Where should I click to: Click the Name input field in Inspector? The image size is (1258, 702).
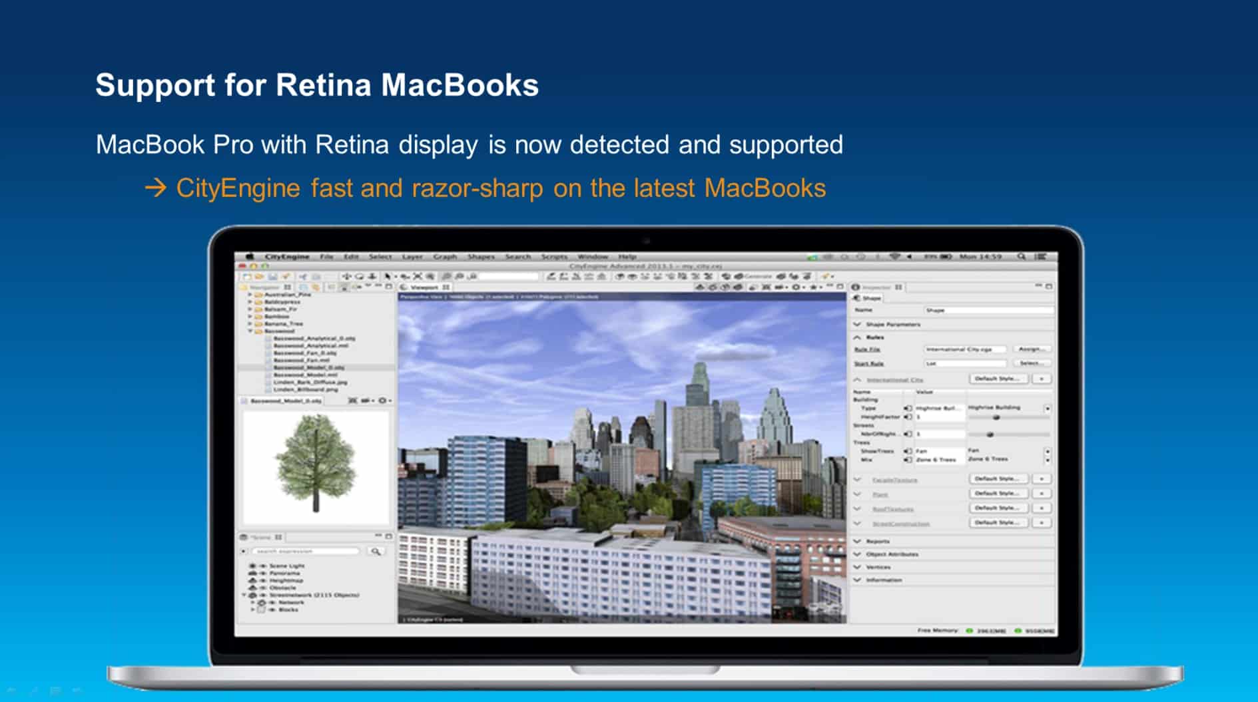pos(988,310)
